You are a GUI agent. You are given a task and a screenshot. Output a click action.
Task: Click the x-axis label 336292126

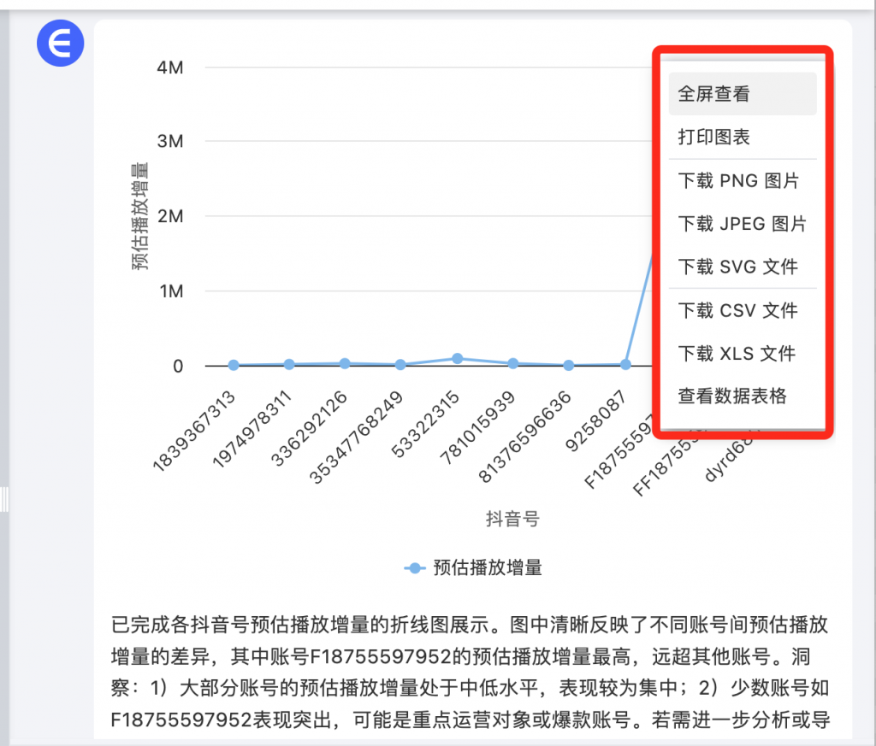pos(309,428)
